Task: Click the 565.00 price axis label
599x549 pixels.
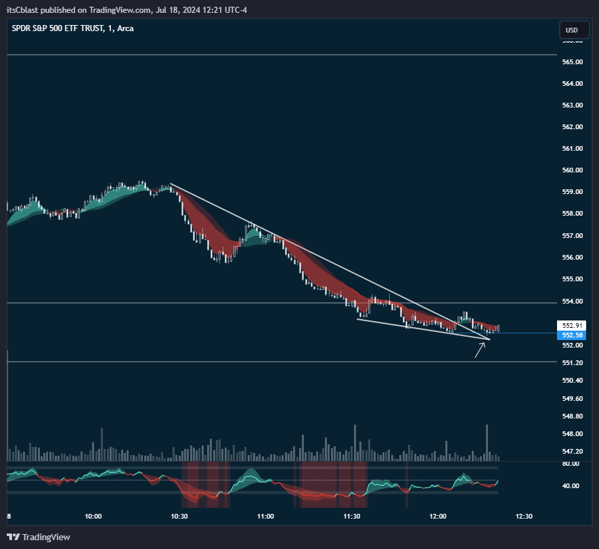Action: 572,62
